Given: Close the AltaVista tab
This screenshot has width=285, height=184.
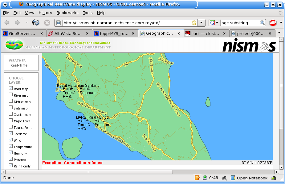Looking at the screenshot, I should coord(87,33).
